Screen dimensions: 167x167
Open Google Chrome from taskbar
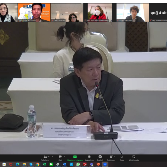pyautogui.click(x=38, y=164)
